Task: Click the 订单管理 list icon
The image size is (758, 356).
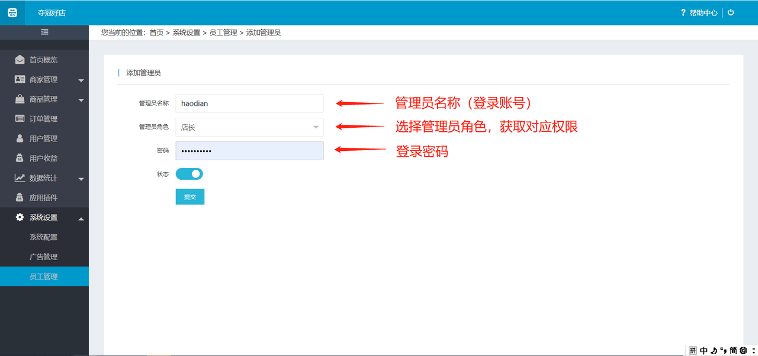Action: [20, 119]
